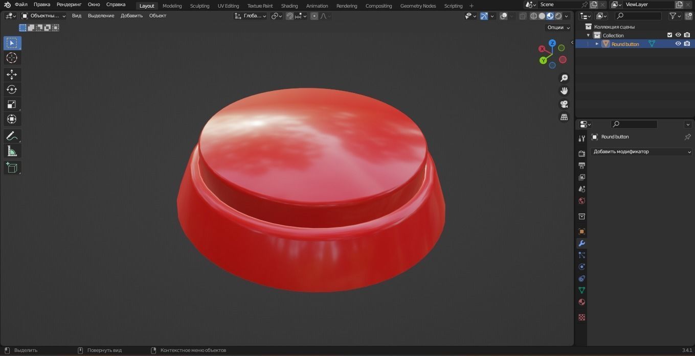Select the Annotate tool
Image resolution: width=695 pixels, height=356 pixels.
pyautogui.click(x=11, y=136)
